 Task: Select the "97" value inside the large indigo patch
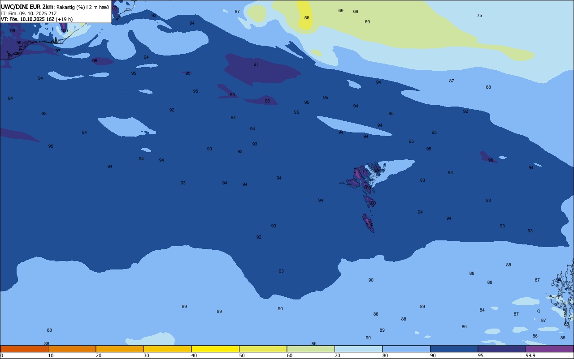tap(256, 64)
